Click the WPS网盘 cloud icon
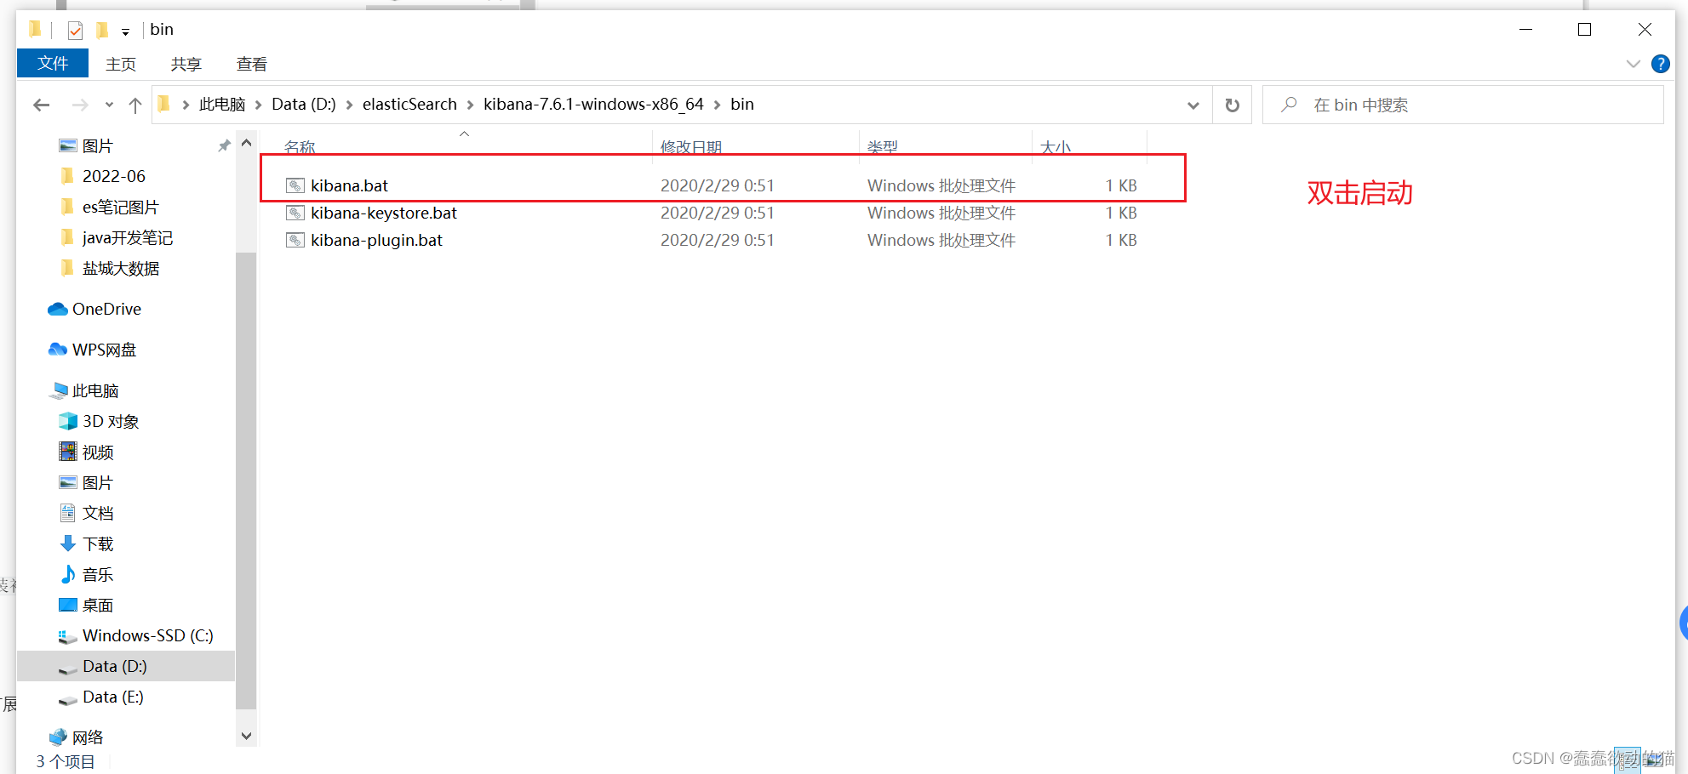1688x774 pixels. coord(58,350)
